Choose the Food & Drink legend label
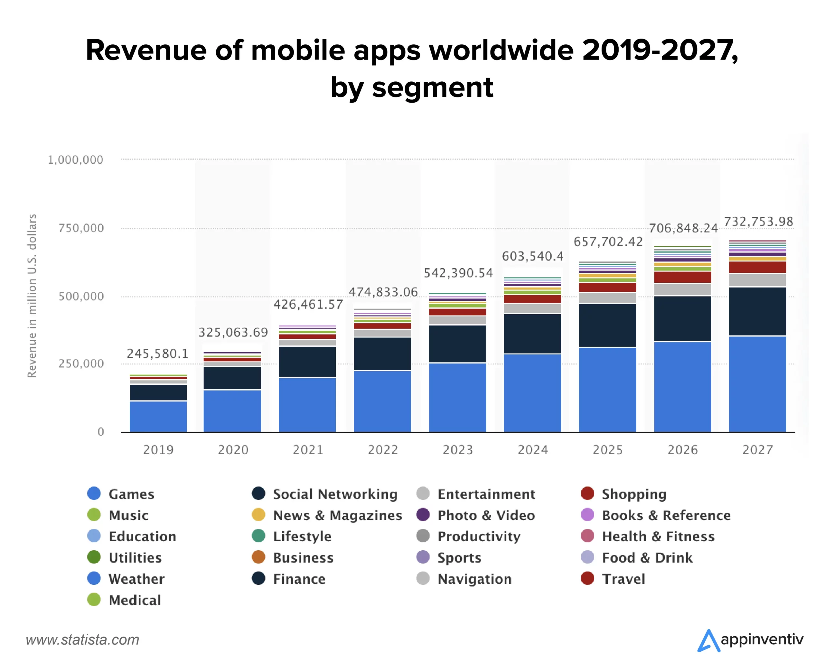The width and height of the screenshot is (824, 670). point(647,558)
